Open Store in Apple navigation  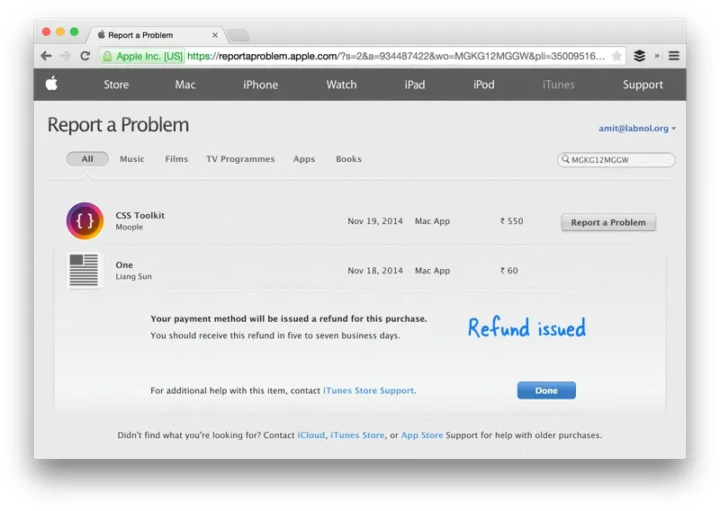(116, 85)
